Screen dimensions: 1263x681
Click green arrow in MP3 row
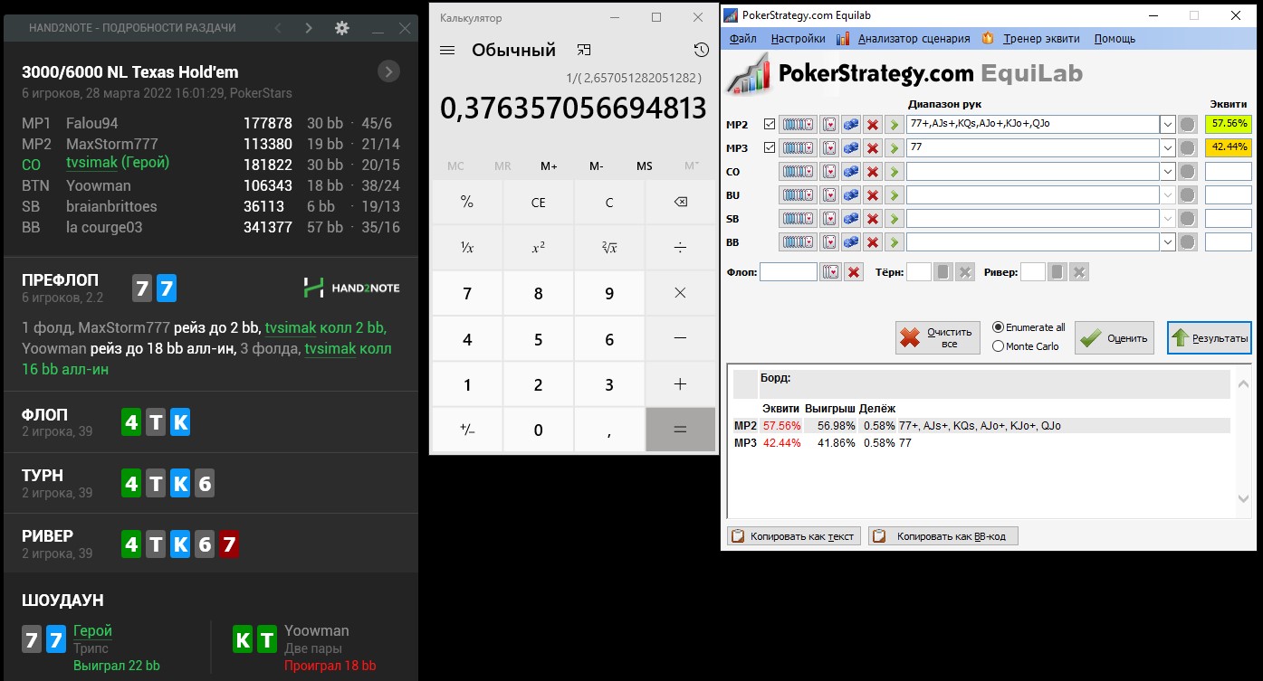coord(894,147)
